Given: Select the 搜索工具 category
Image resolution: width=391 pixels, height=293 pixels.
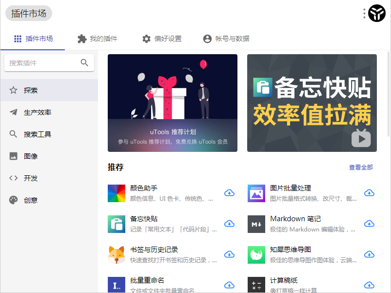Looking at the screenshot, I should [x=49, y=134].
